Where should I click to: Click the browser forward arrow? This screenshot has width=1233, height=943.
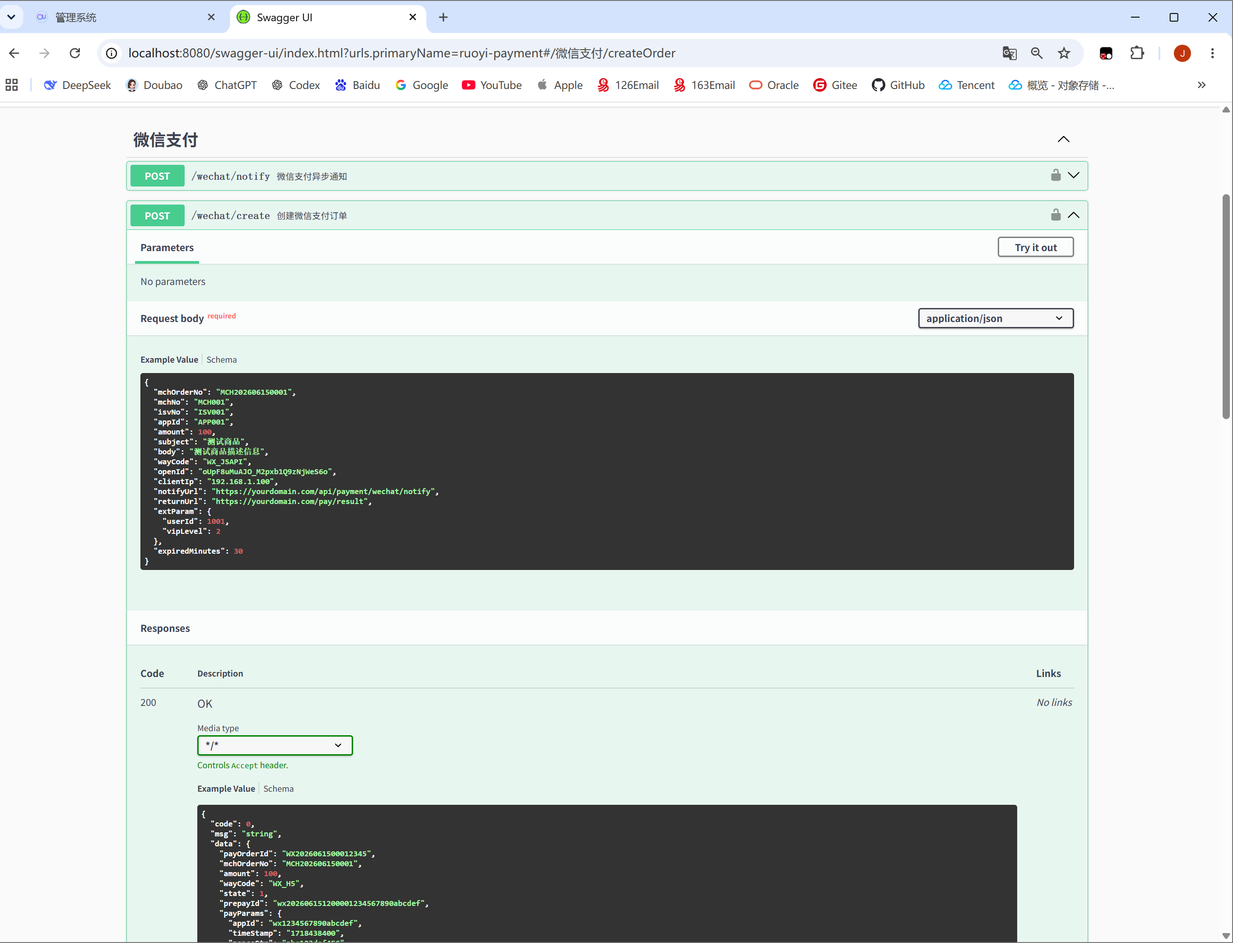44,53
